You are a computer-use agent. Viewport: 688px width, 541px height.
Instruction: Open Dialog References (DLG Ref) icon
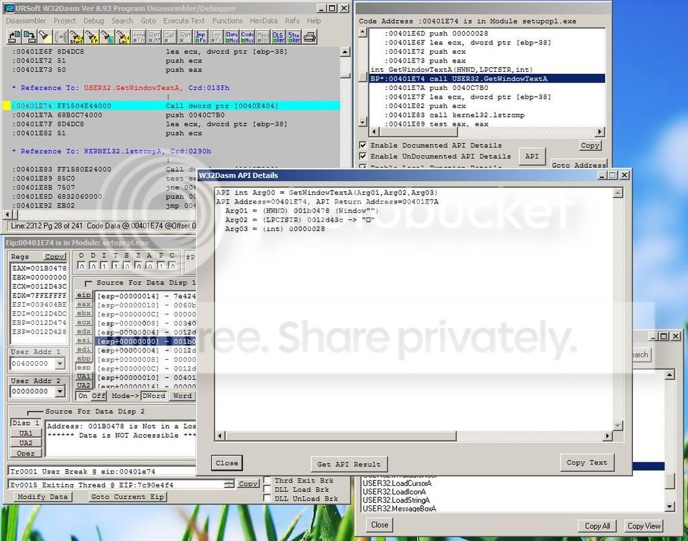tap(278, 37)
